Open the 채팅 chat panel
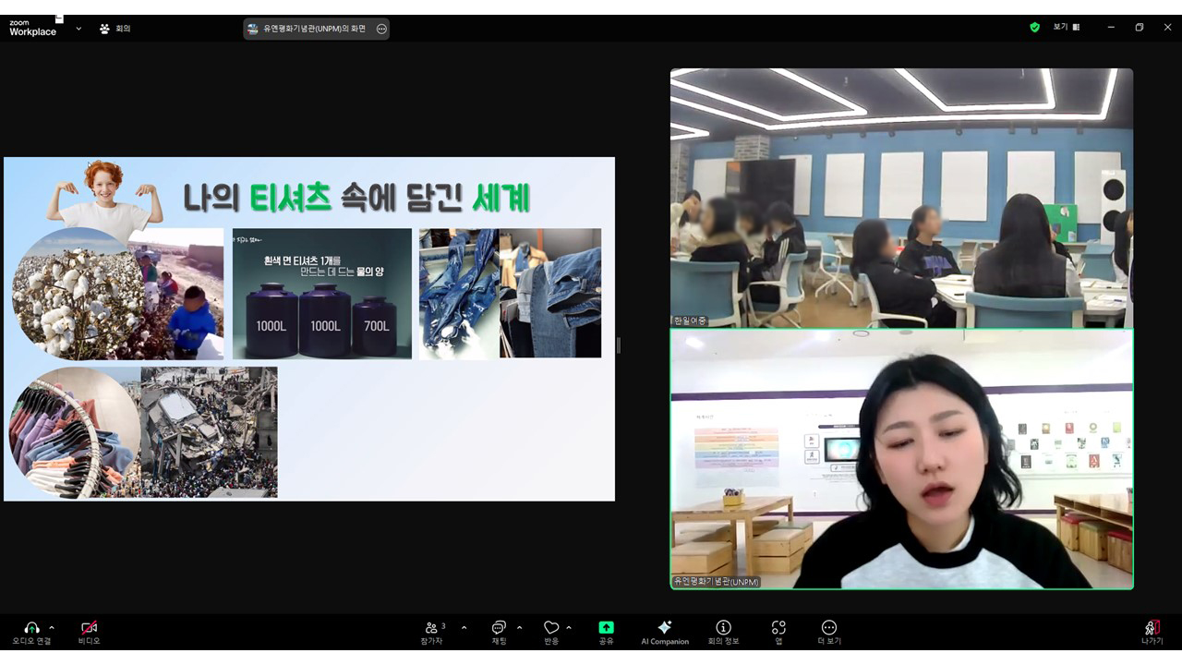The width and height of the screenshot is (1182, 665). [x=499, y=628]
